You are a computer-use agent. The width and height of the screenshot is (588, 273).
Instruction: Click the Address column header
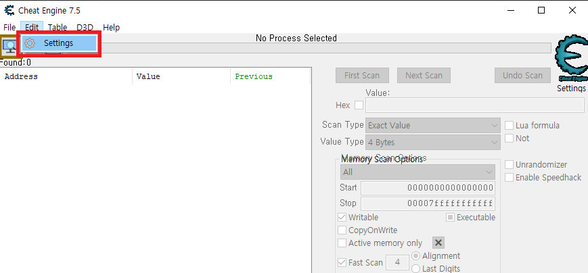tap(66, 76)
